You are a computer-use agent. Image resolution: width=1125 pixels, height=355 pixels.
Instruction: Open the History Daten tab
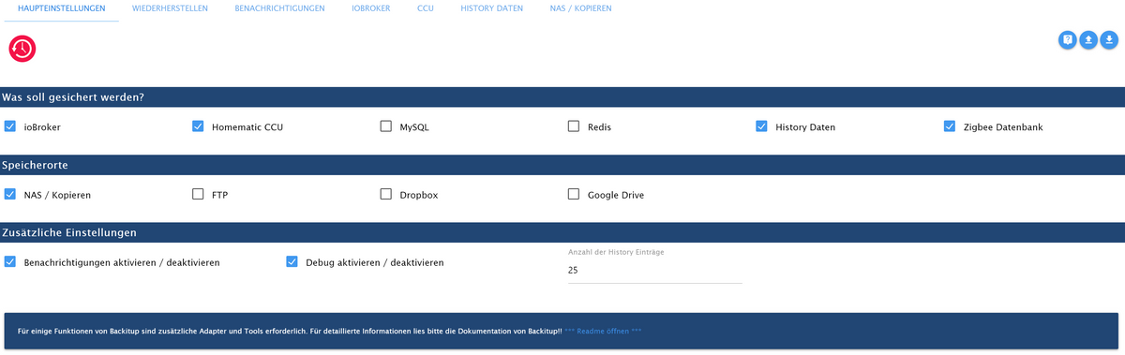click(x=491, y=8)
